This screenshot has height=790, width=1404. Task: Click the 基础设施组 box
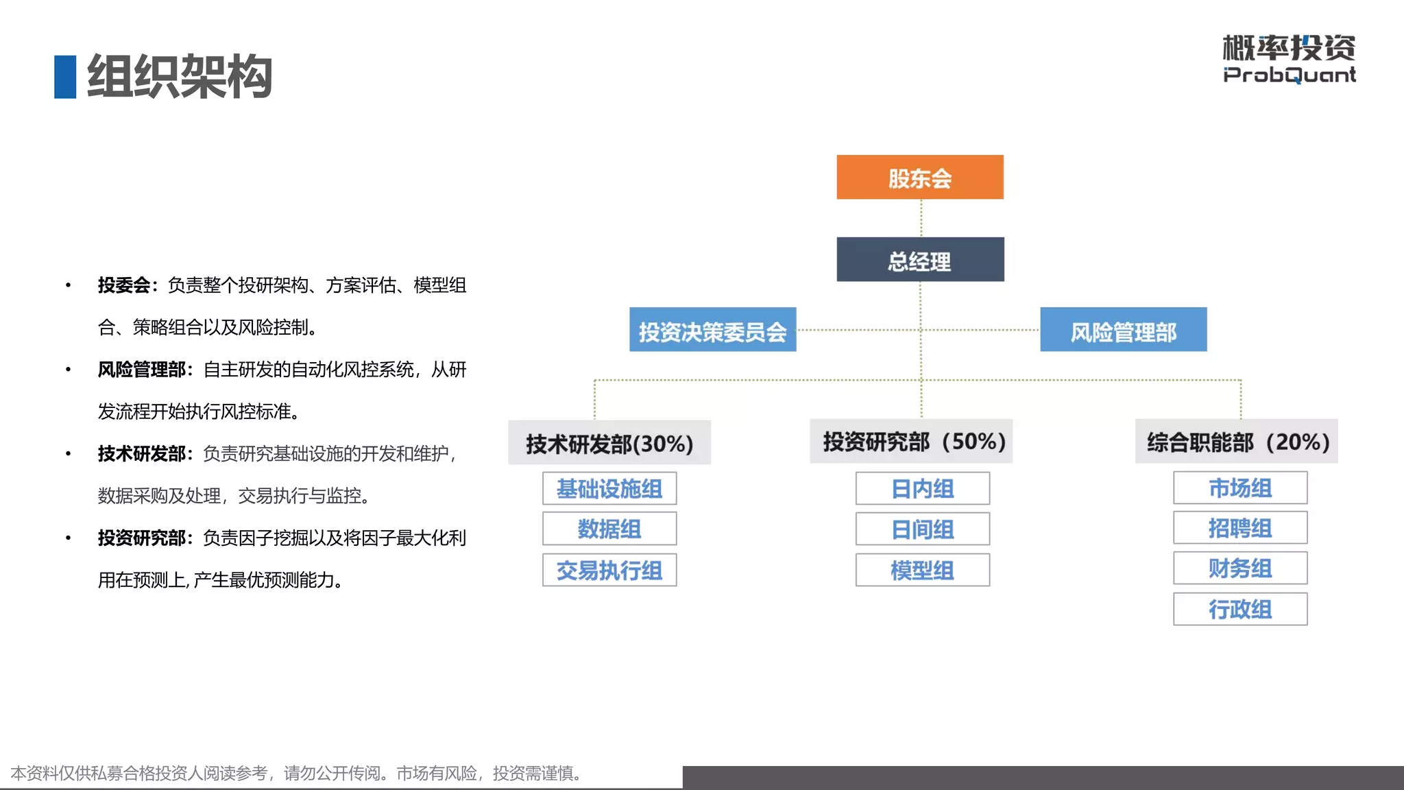pyautogui.click(x=609, y=489)
